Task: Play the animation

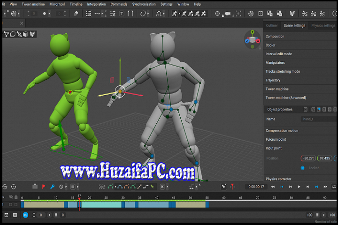Action: pos(299,187)
